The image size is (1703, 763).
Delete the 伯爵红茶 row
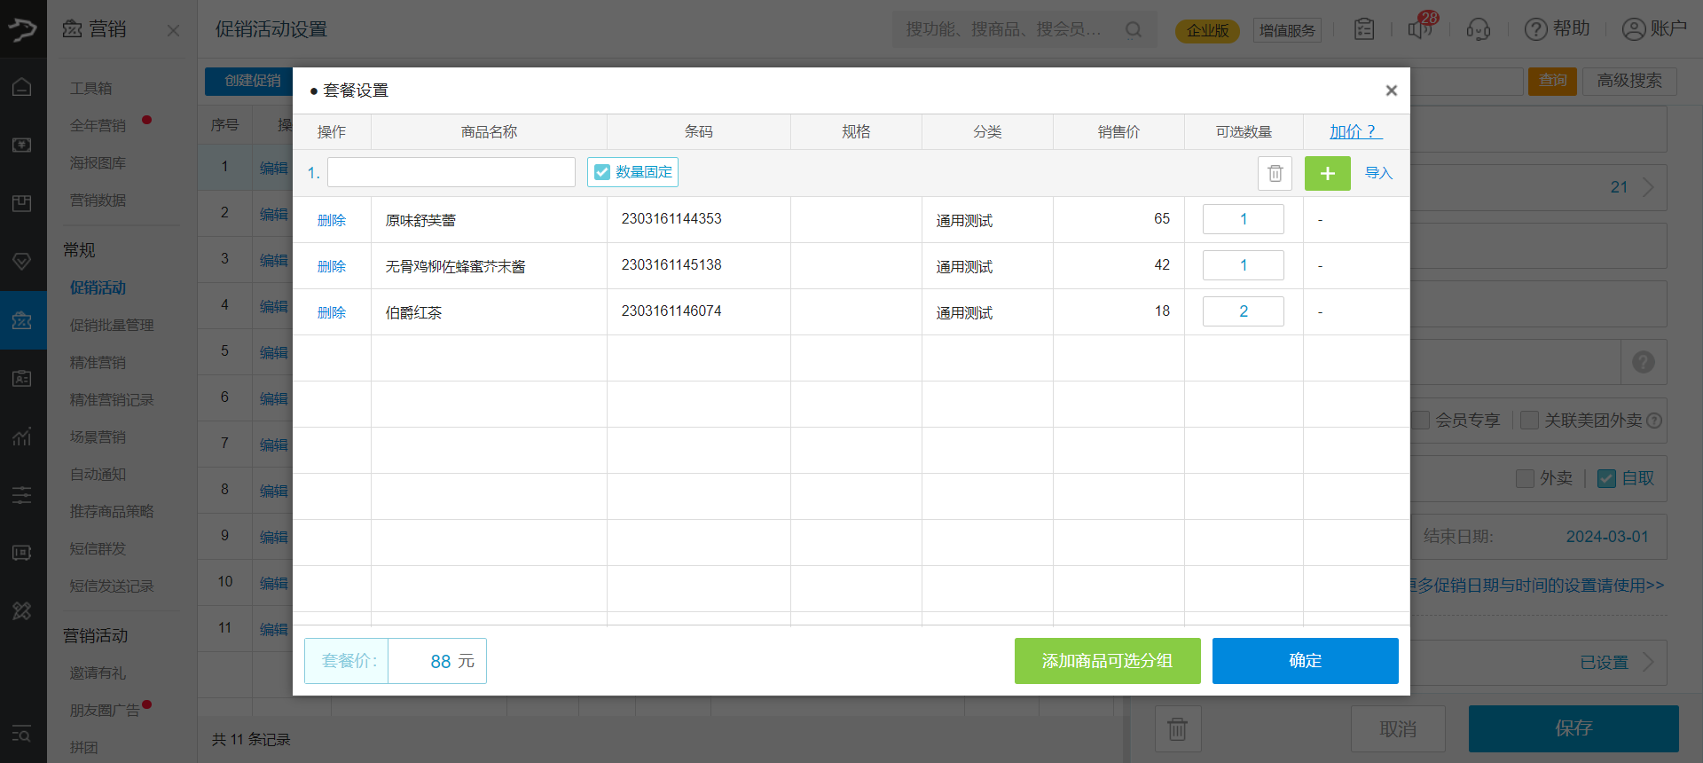click(x=332, y=312)
